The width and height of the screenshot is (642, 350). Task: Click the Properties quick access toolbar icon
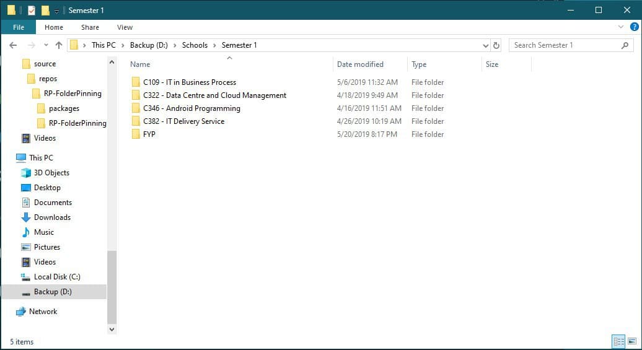(x=32, y=11)
